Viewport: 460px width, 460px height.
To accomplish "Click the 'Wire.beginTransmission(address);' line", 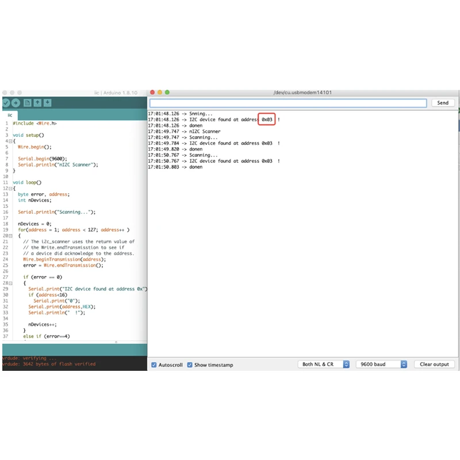I will pyautogui.click(x=64, y=259).
